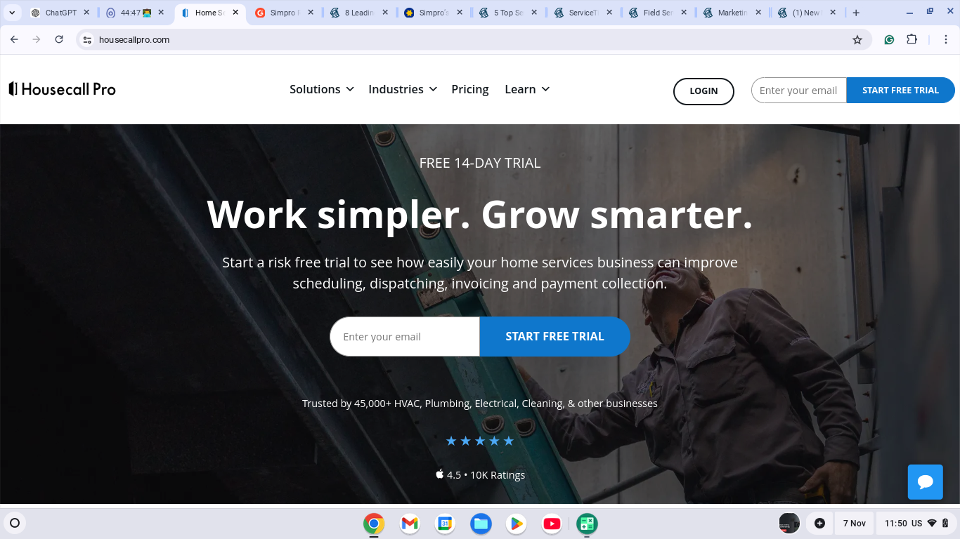Focus the hero email input field

[405, 336]
